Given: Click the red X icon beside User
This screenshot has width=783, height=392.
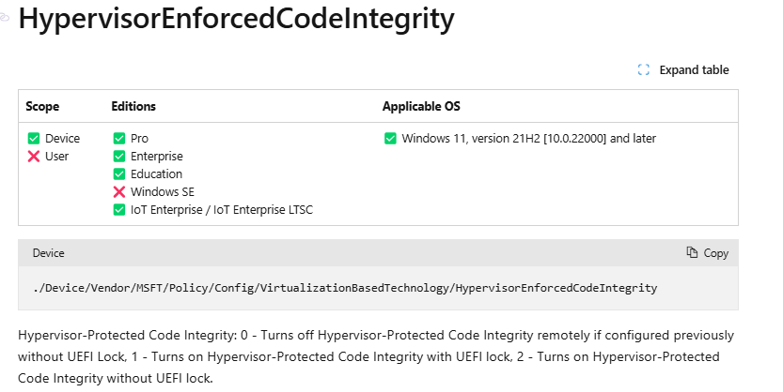Looking at the screenshot, I should pos(34,157).
